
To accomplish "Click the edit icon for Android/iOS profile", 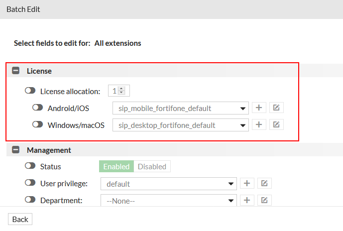I will [276, 108].
